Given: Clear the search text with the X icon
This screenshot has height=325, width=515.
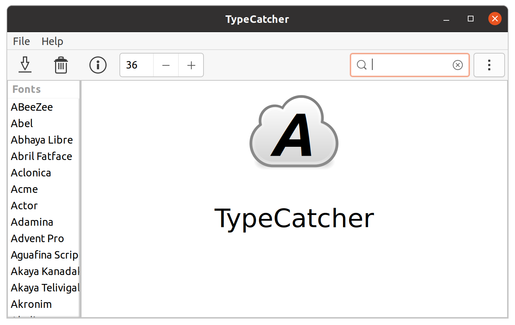Looking at the screenshot, I should [x=458, y=65].
